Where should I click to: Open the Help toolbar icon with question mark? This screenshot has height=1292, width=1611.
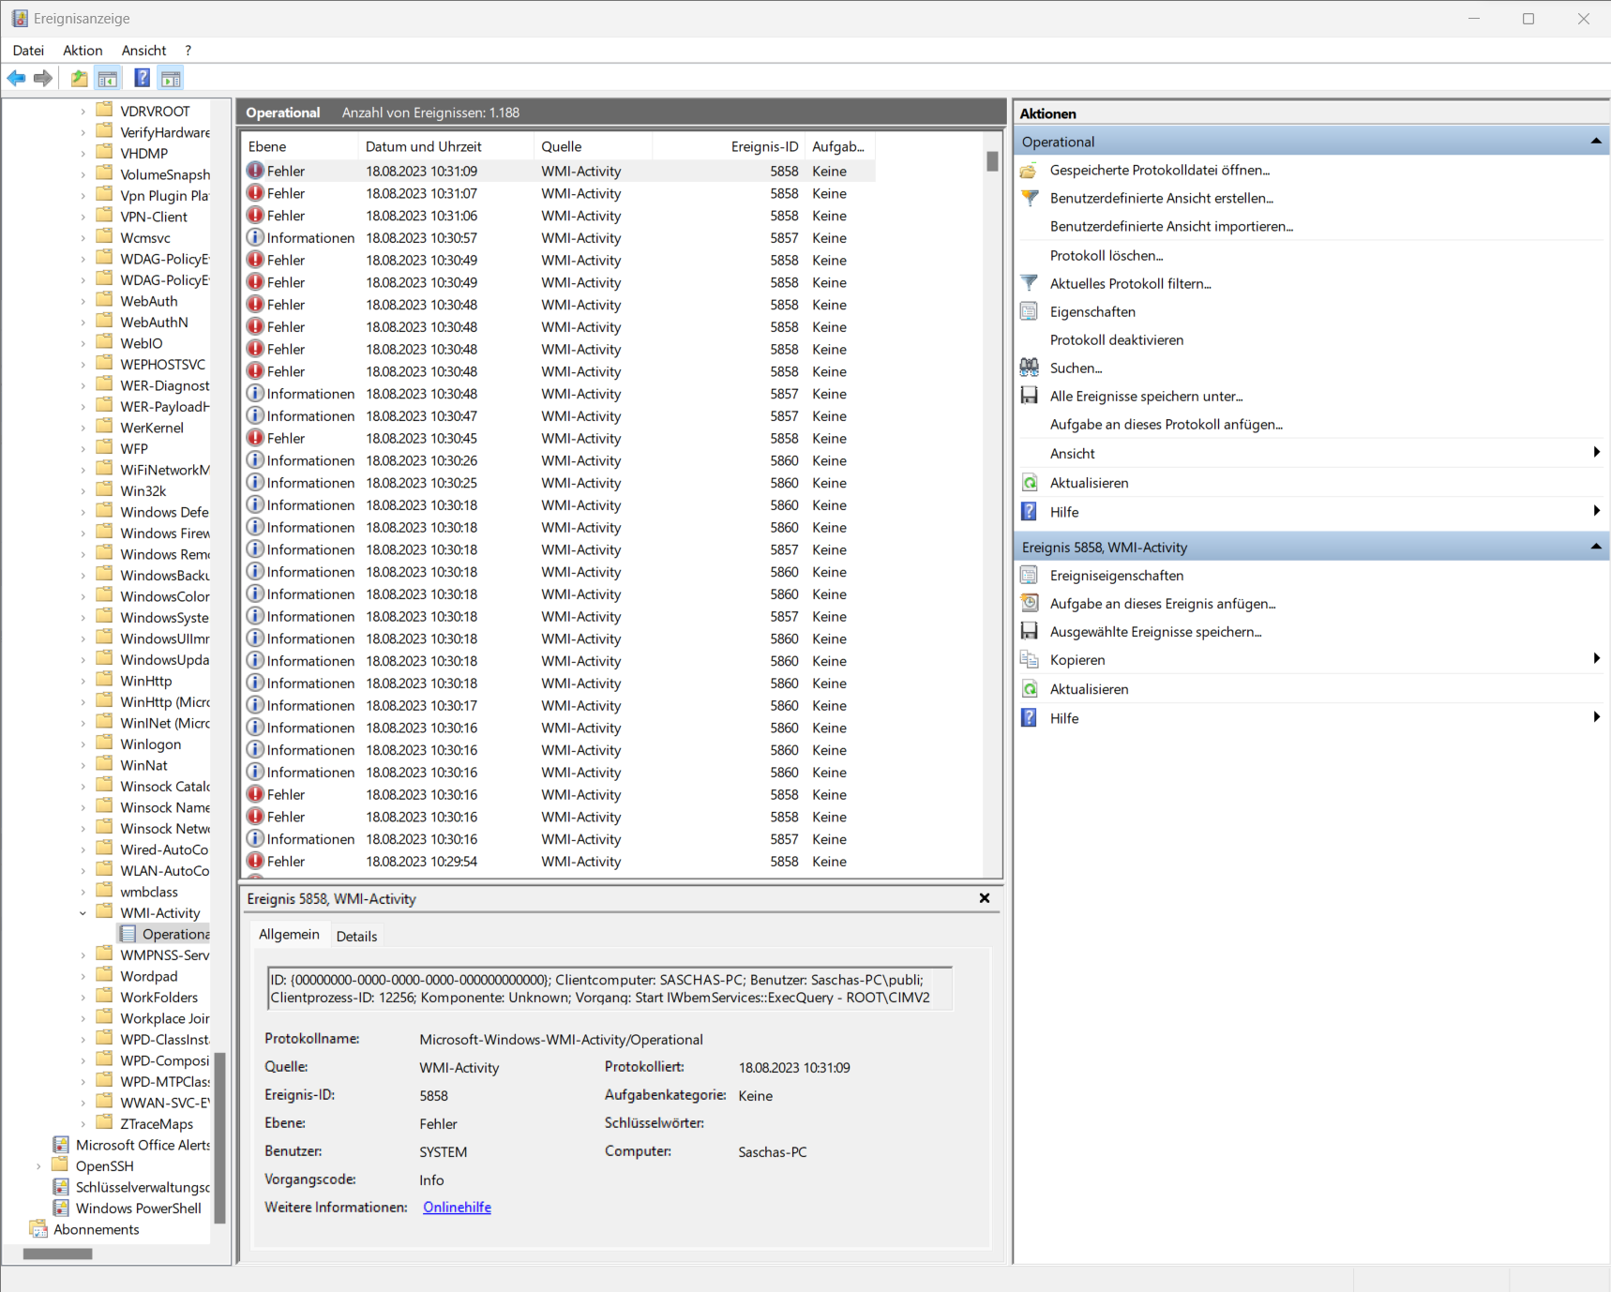pyautogui.click(x=143, y=79)
